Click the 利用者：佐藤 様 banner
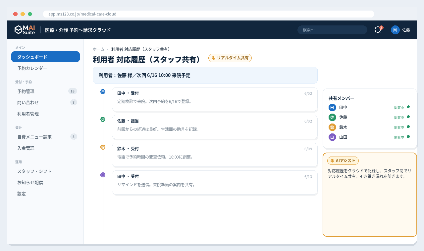The width and height of the screenshot is (424, 251). click(205, 75)
